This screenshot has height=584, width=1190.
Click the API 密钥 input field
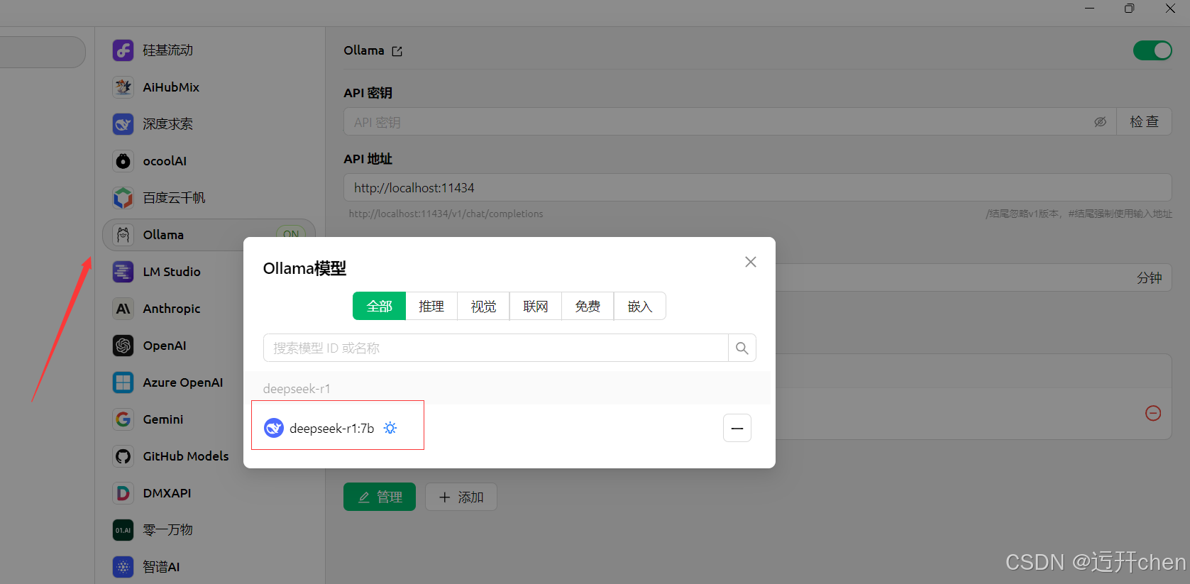click(730, 122)
